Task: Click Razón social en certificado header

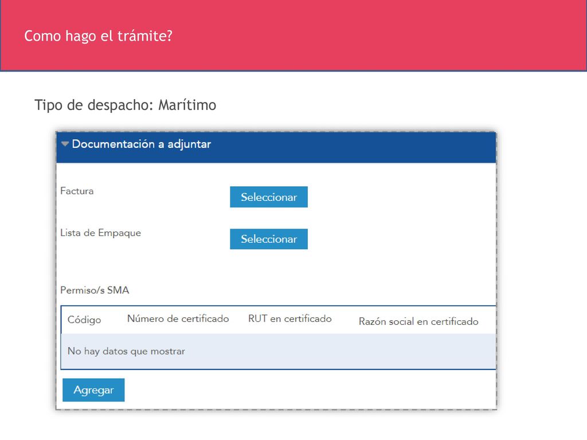Action: pos(418,321)
